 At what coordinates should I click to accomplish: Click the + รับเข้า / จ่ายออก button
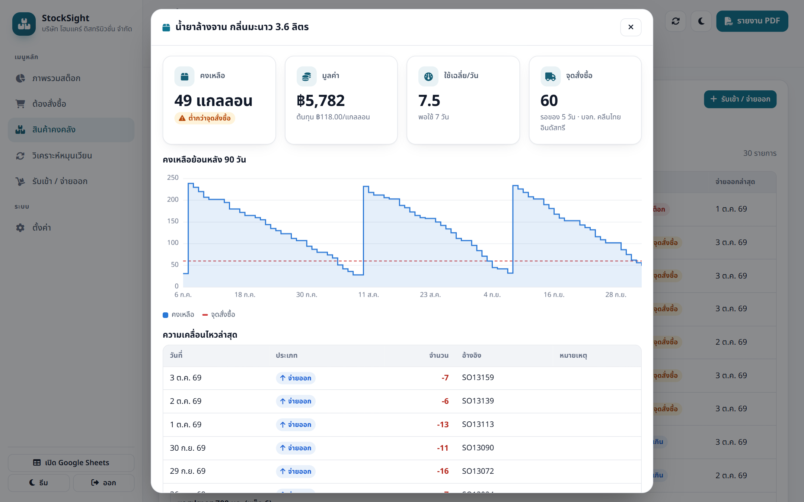click(740, 99)
